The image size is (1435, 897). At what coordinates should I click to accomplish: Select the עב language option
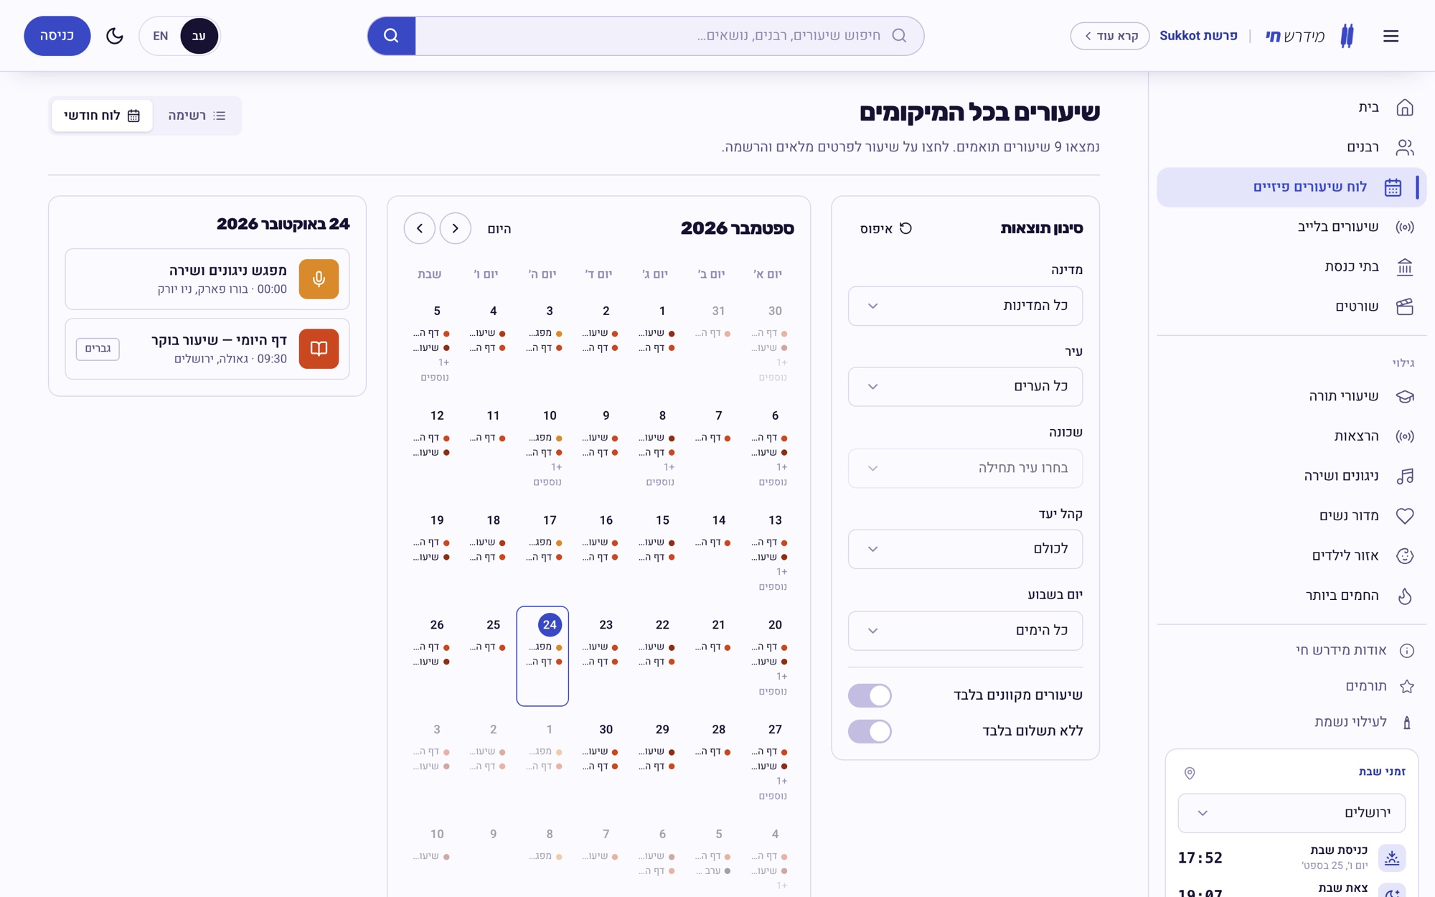199,36
